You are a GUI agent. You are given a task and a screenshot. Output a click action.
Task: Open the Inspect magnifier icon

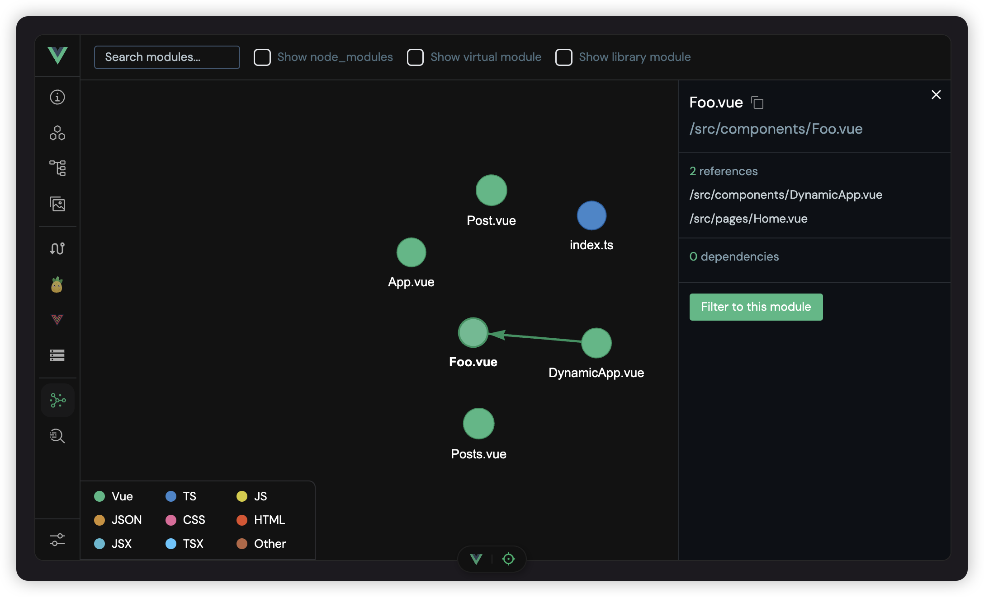57,436
